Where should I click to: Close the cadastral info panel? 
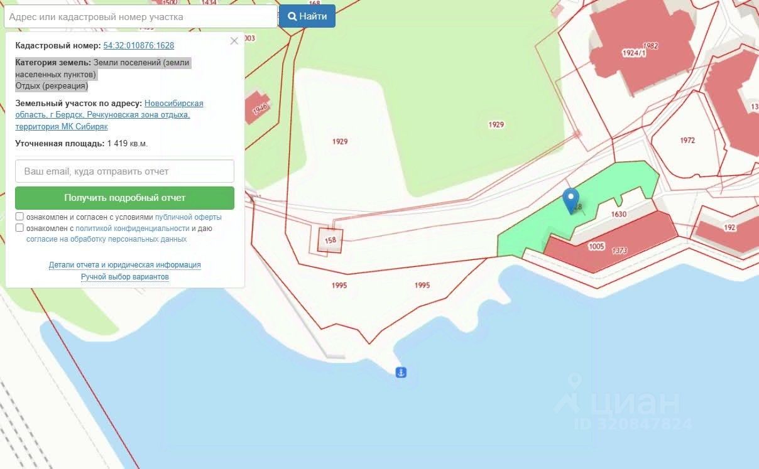(234, 41)
